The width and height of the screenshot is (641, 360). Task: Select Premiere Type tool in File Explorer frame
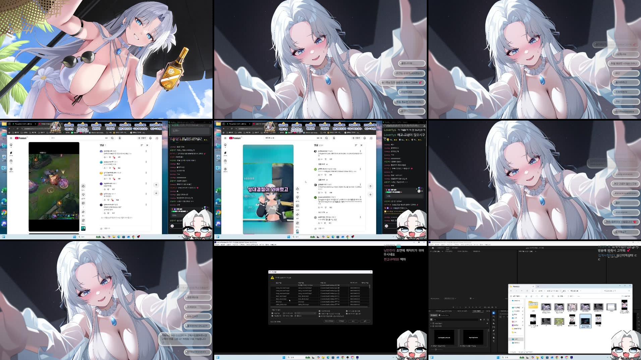(x=494, y=341)
